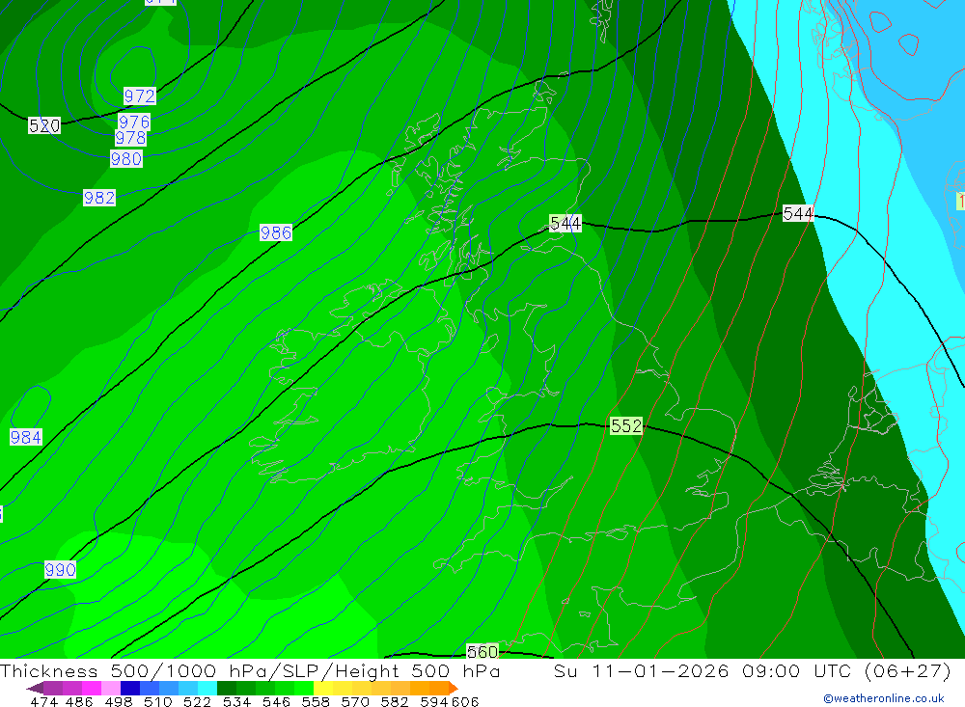Click the 474 legend value
The image size is (965, 707).
pyautogui.click(x=44, y=701)
